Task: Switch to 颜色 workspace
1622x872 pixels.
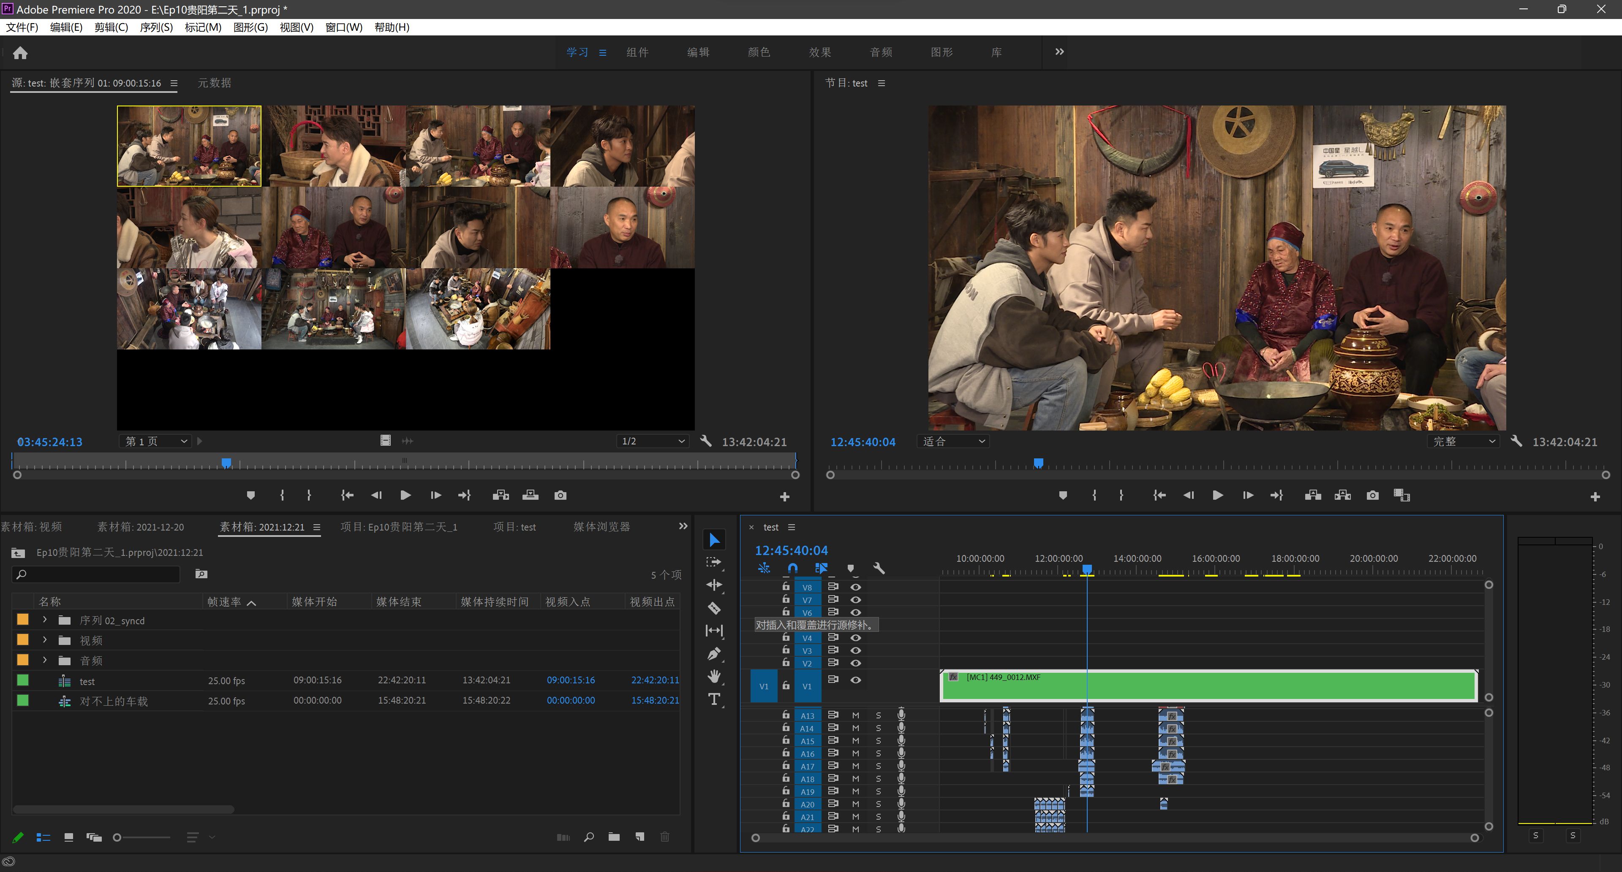Action: tap(759, 52)
